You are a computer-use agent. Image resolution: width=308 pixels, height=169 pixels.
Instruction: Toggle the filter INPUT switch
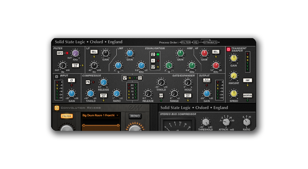60,53
